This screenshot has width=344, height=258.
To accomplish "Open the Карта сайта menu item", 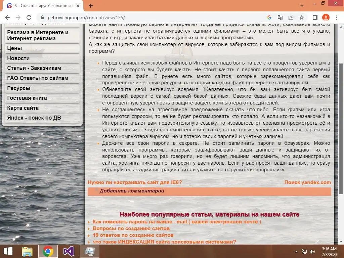I will coord(42,108).
